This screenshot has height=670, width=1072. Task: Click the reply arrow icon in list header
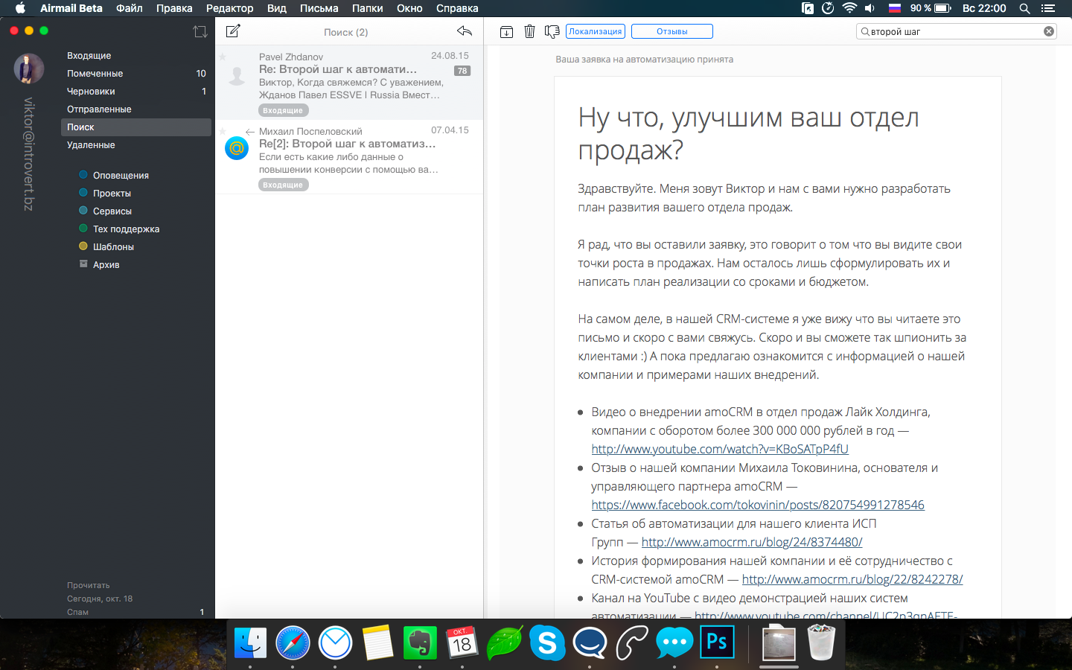pos(465,31)
